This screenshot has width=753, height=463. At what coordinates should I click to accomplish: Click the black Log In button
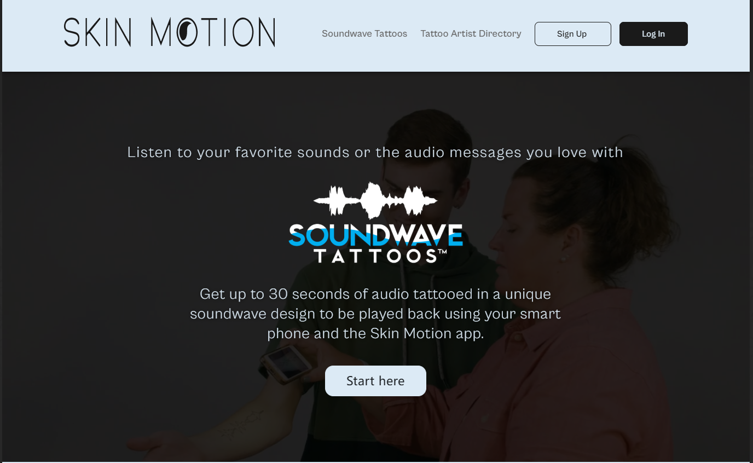click(x=653, y=34)
